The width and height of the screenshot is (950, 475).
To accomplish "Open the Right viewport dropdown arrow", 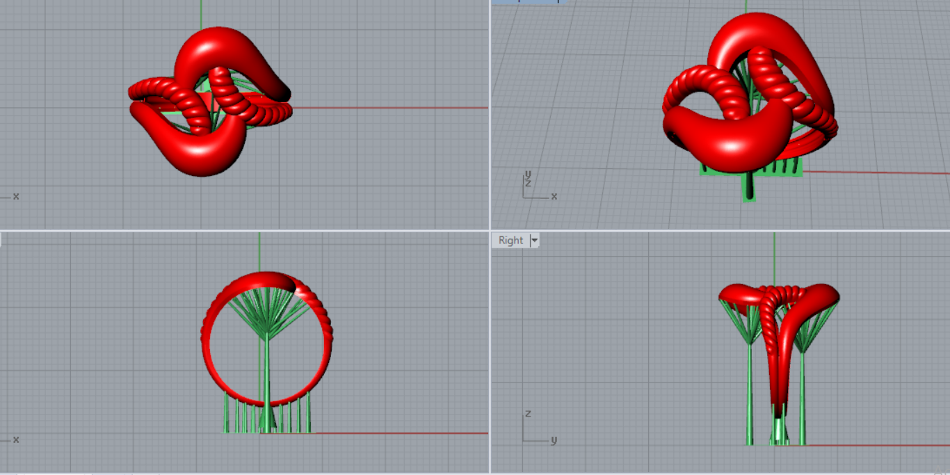I will 534,241.
